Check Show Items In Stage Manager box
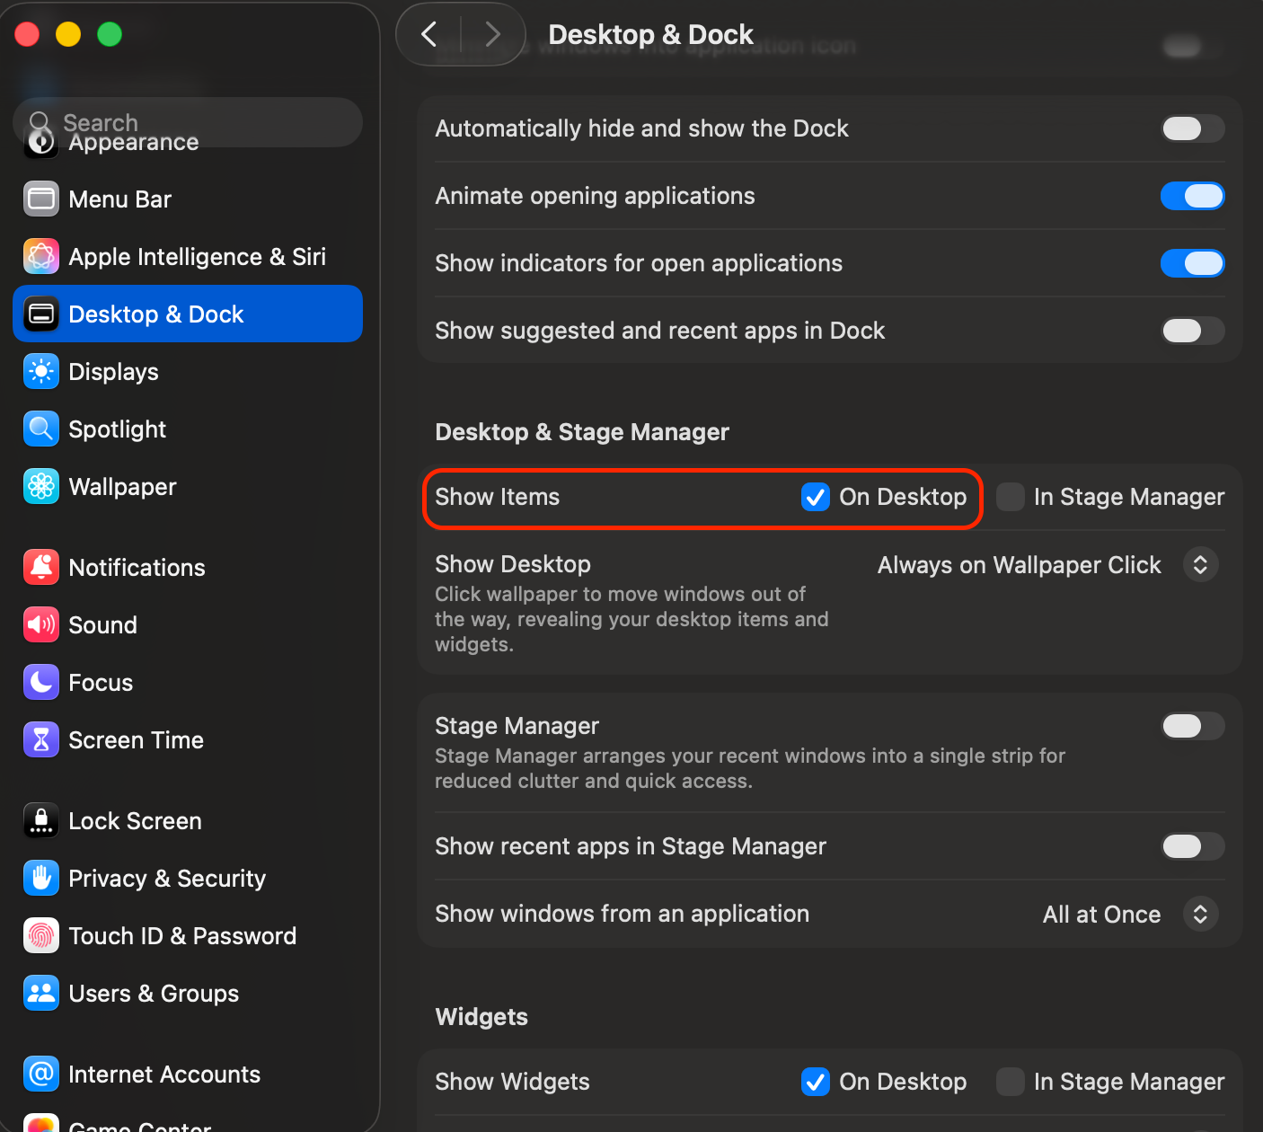1263x1132 pixels. click(1011, 497)
